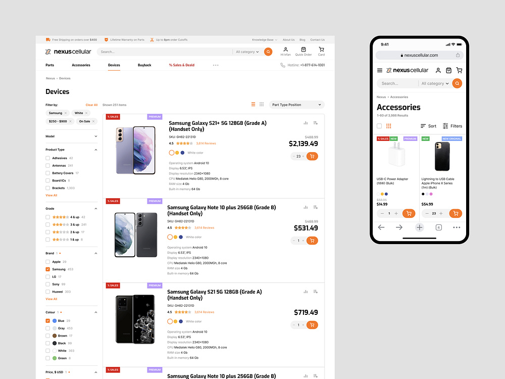Viewport: 505px width, 379px height.
Task: Click the compare stats icon on Galaxy S21+ card
Action: pyautogui.click(x=305, y=123)
